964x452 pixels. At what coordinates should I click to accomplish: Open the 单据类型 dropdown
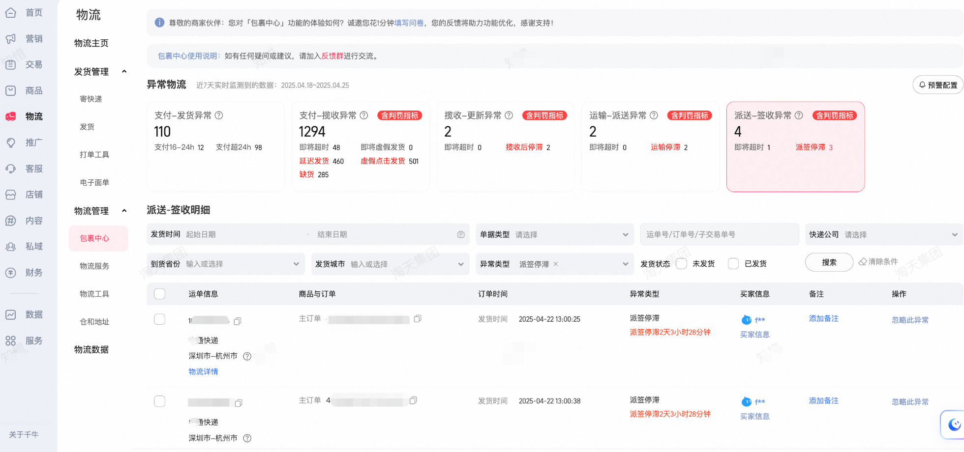tap(555, 235)
